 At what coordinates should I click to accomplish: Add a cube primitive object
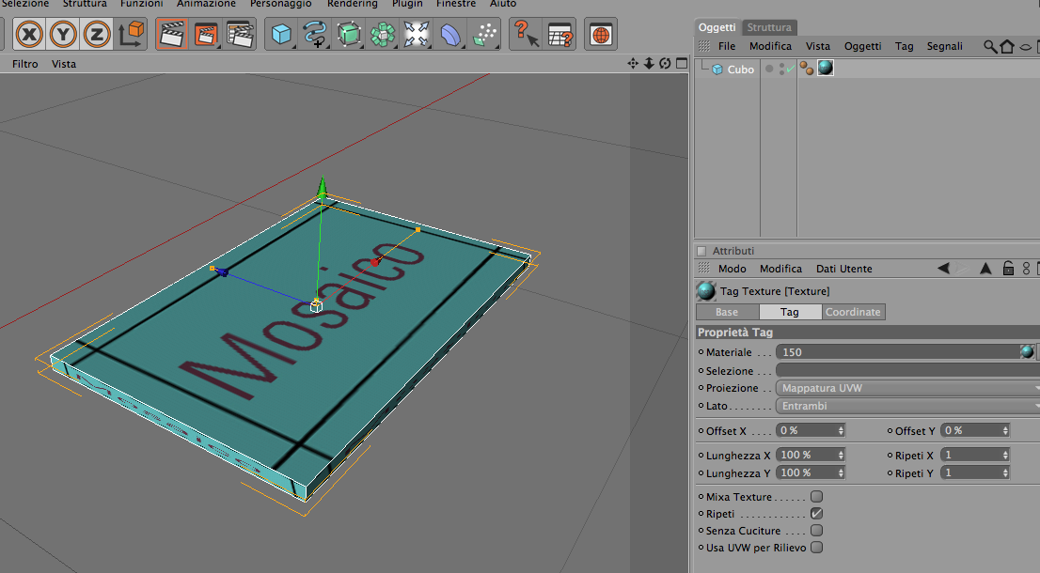click(x=281, y=35)
